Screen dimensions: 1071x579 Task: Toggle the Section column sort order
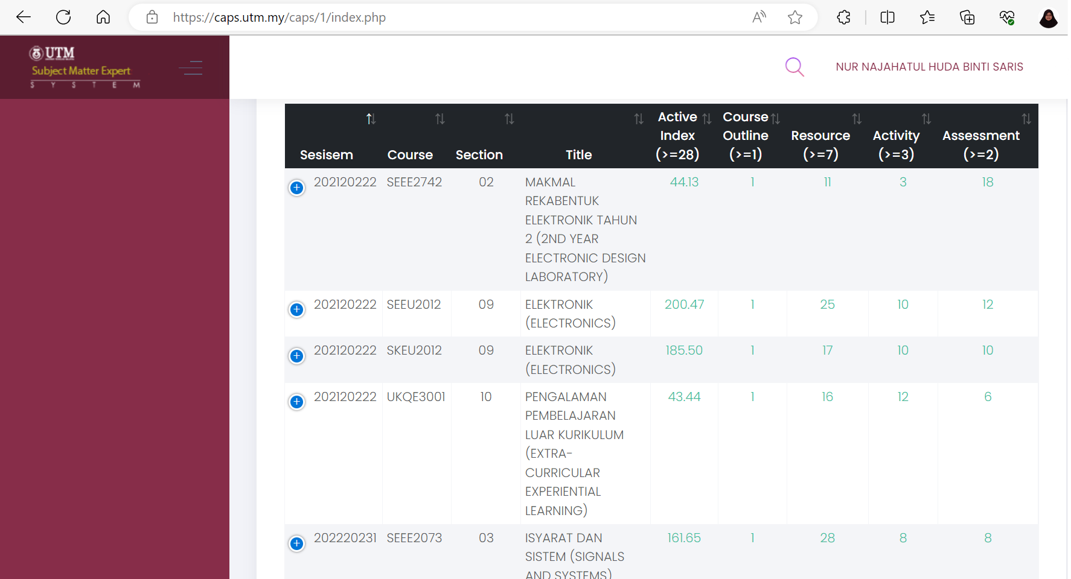[x=510, y=119]
